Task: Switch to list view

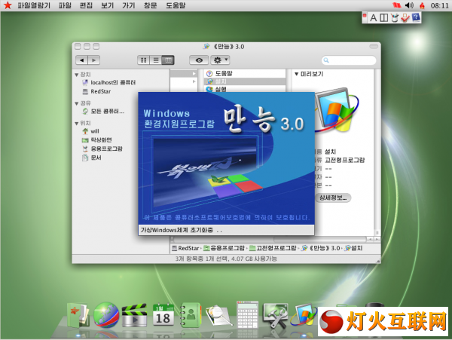Action: (x=156, y=60)
